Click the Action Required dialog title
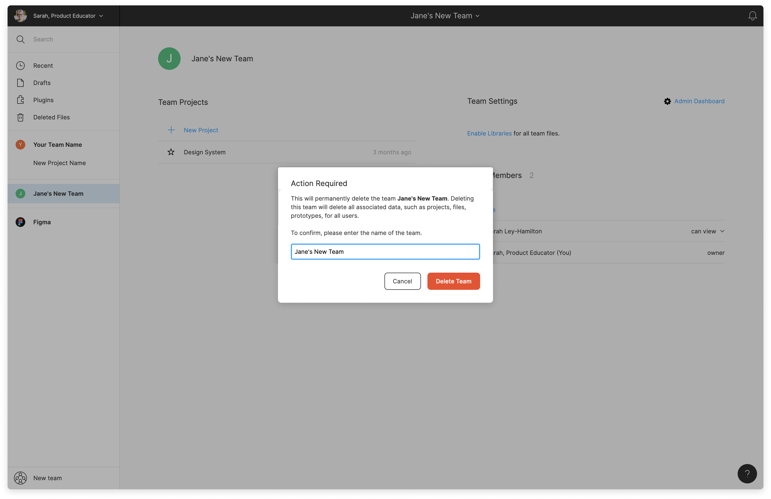The width and height of the screenshot is (771, 499). pyautogui.click(x=319, y=183)
